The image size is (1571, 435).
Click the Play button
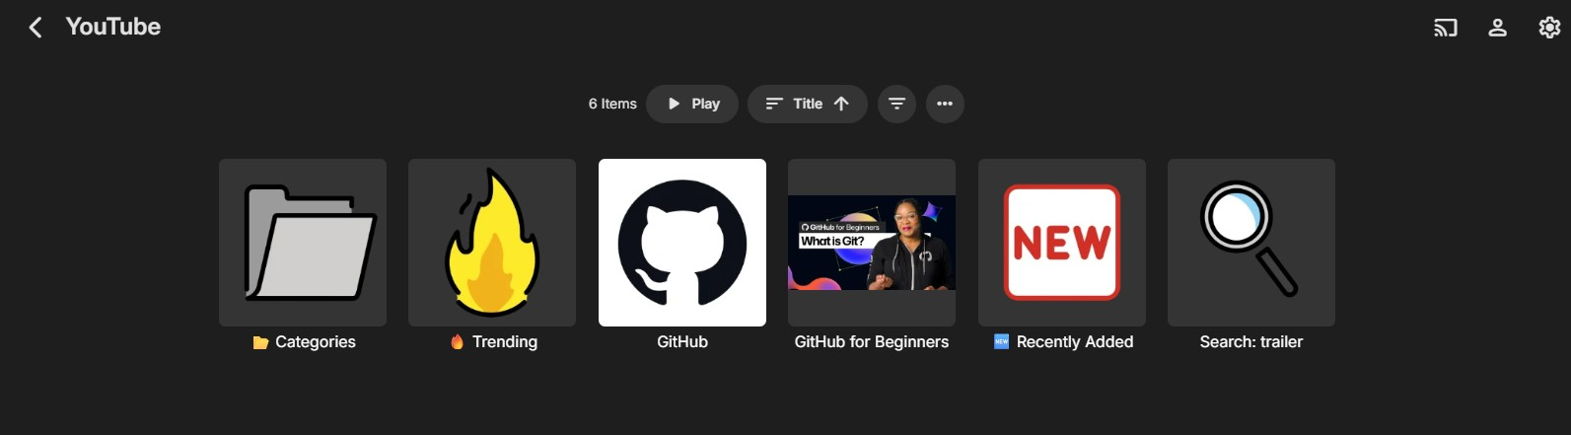[x=692, y=104]
